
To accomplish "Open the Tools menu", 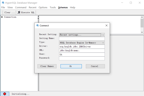I will [53, 7].
